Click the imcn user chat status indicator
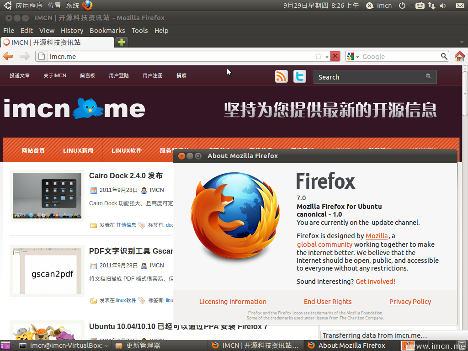The width and height of the screenshot is (468, 351). [x=379, y=5]
